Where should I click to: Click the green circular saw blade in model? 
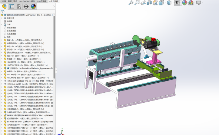[x=136, y=40]
